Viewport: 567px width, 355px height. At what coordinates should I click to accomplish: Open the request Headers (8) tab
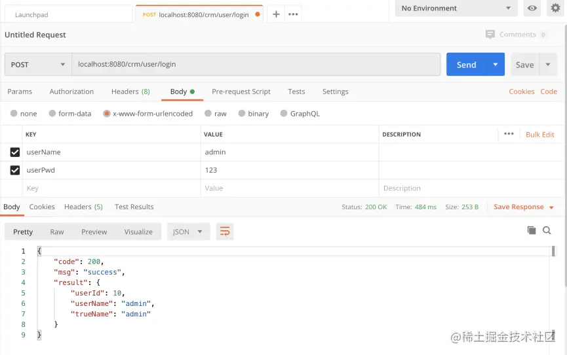pyautogui.click(x=130, y=92)
